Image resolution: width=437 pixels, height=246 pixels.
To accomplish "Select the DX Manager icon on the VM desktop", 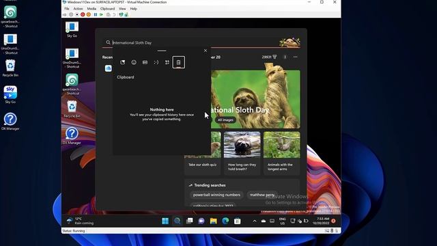I will (x=72, y=136).
